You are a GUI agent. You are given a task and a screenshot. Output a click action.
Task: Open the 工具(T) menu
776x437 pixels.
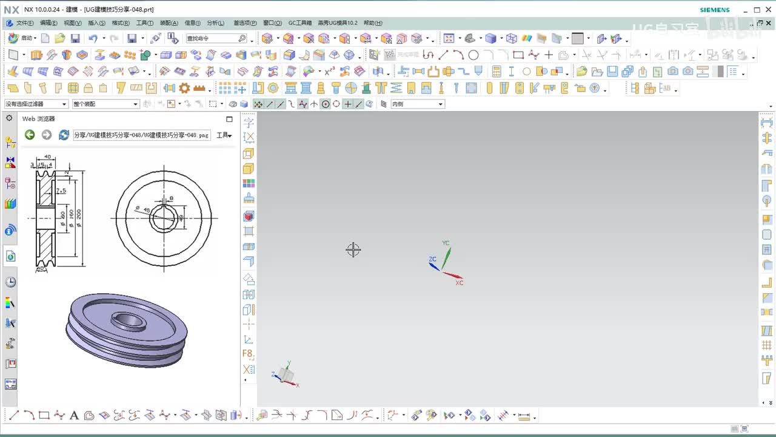click(145, 23)
